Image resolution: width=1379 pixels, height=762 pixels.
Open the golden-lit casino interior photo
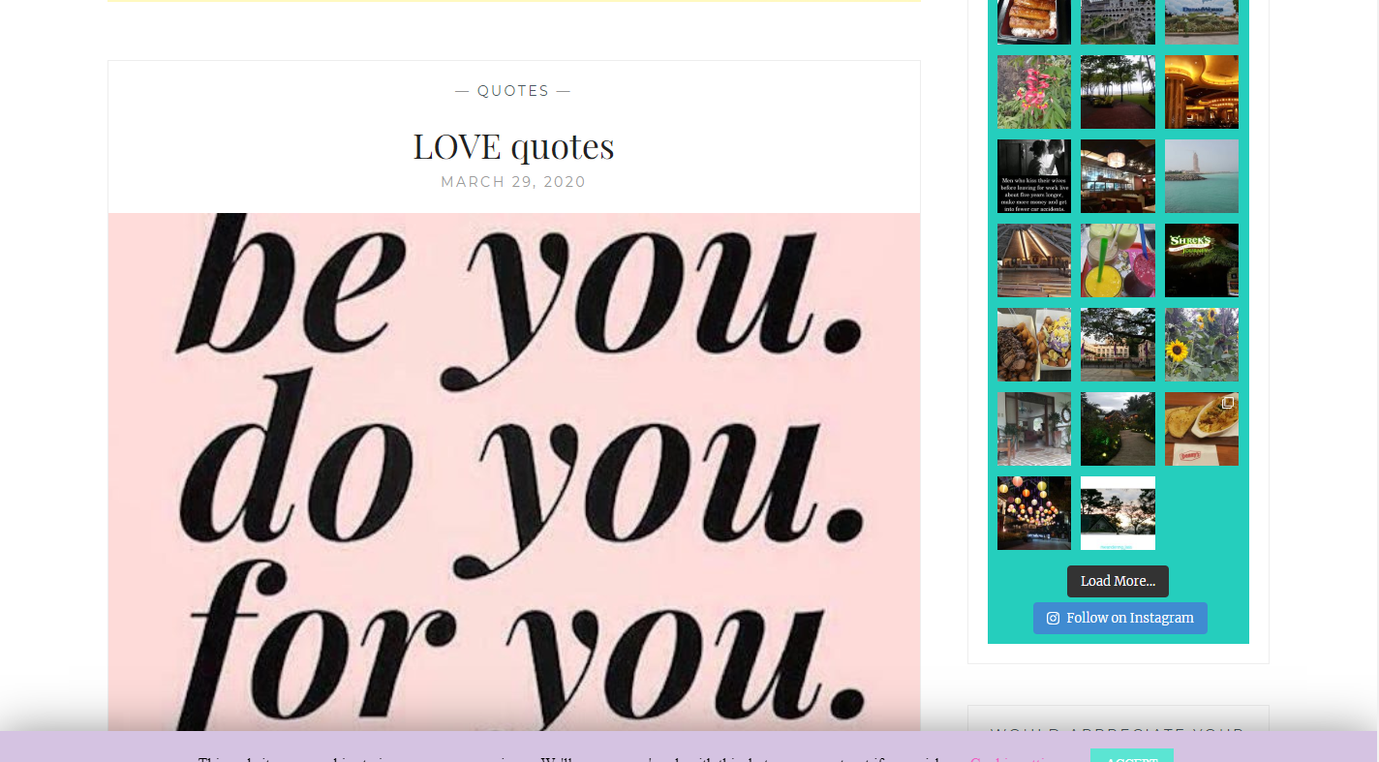[x=1201, y=92]
